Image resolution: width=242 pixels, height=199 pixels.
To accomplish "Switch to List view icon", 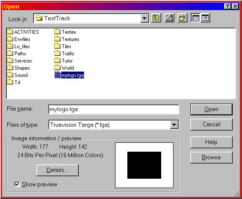I will (195, 18).
